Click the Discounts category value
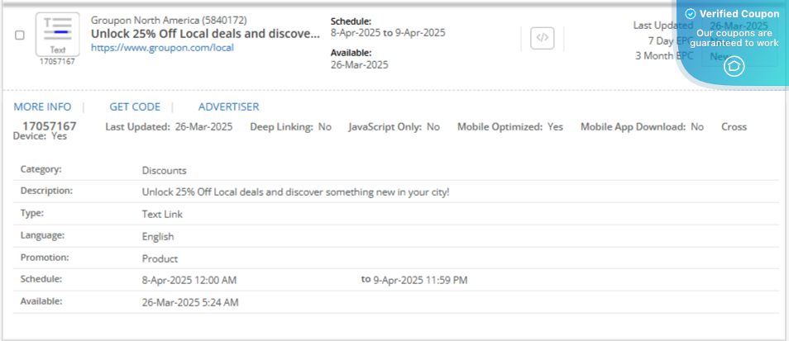 coord(164,170)
